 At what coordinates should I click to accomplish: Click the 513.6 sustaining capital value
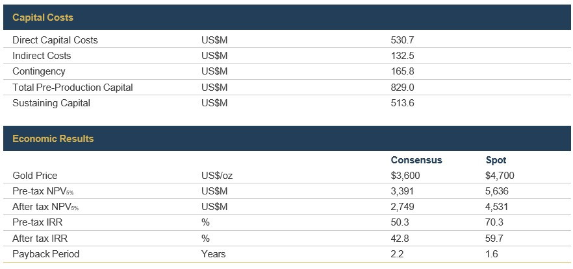tap(402, 103)
